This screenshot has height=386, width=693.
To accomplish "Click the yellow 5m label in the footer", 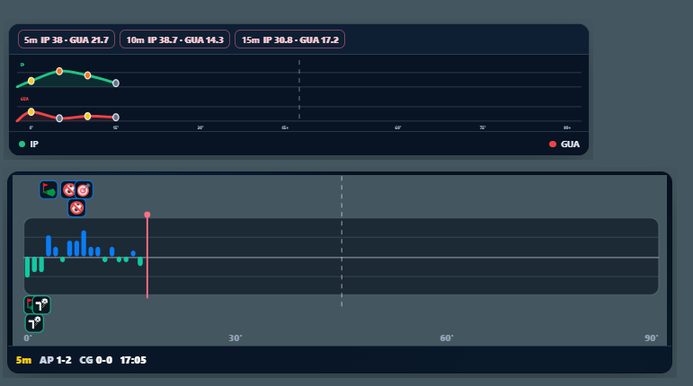I will coord(23,360).
